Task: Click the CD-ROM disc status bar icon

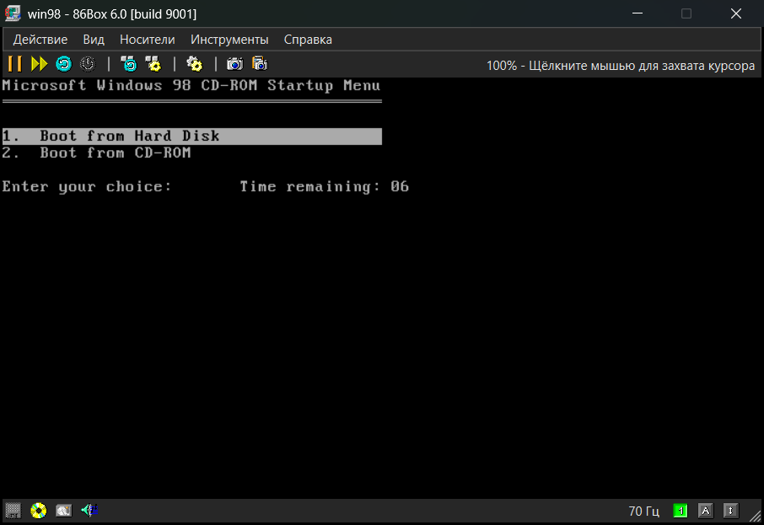Action: click(x=39, y=511)
